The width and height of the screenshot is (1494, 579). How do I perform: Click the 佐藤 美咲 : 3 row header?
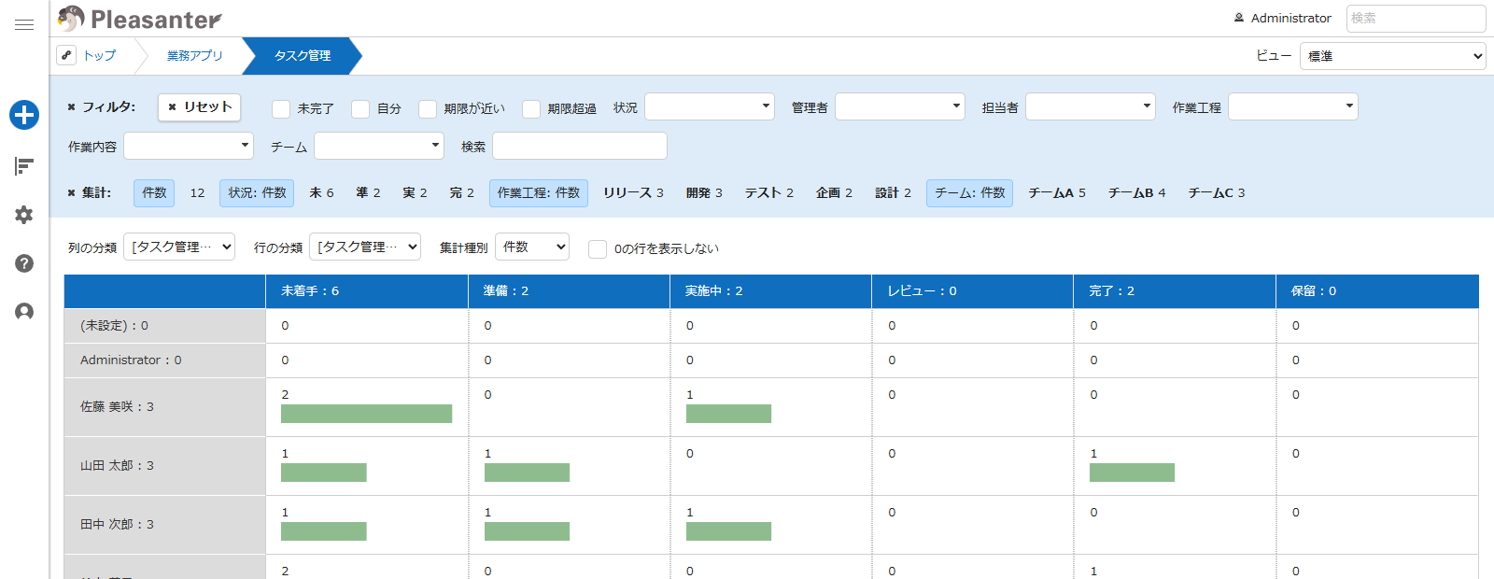[x=164, y=407]
